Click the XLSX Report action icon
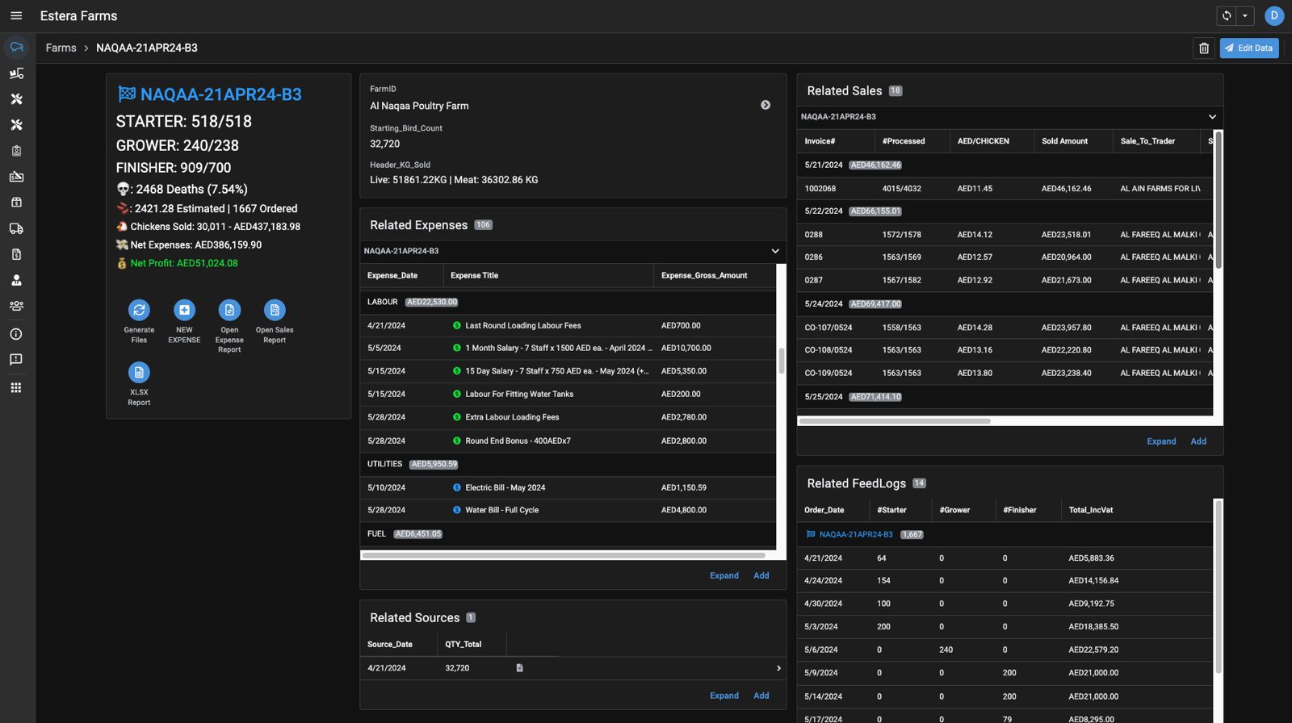The image size is (1292, 723). [x=139, y=372]
